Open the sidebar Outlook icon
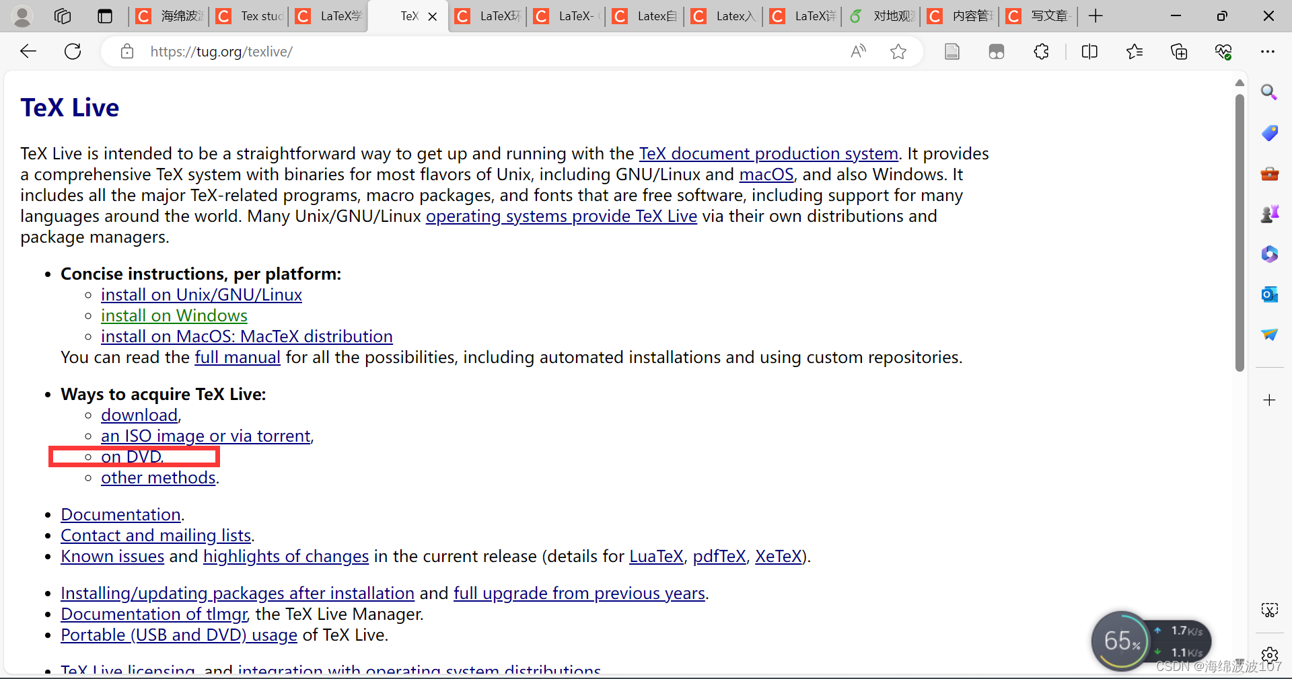 coord(1269,294)
